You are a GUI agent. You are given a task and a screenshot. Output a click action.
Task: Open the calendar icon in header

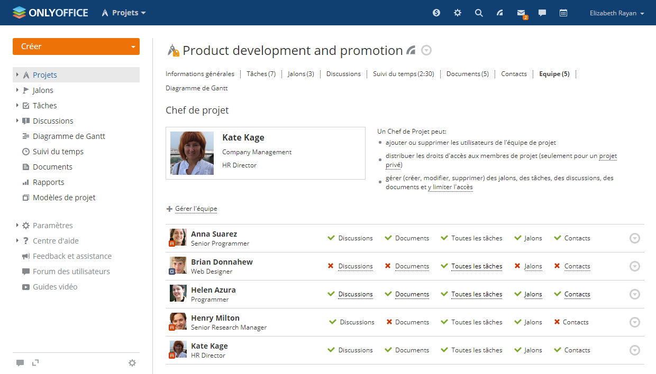pos(563,13)
